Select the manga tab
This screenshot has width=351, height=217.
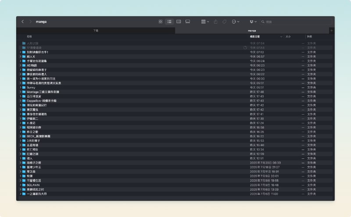click(x=252, y=31)
